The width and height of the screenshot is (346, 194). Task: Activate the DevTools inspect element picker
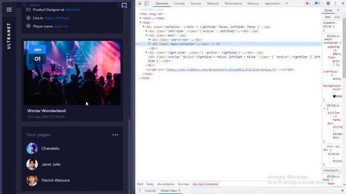(x=139, y=3)
